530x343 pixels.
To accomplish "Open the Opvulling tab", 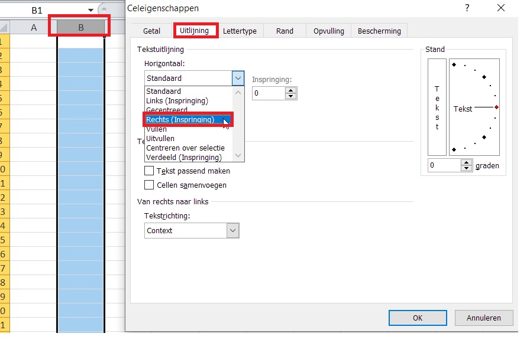I will [329, 31].
